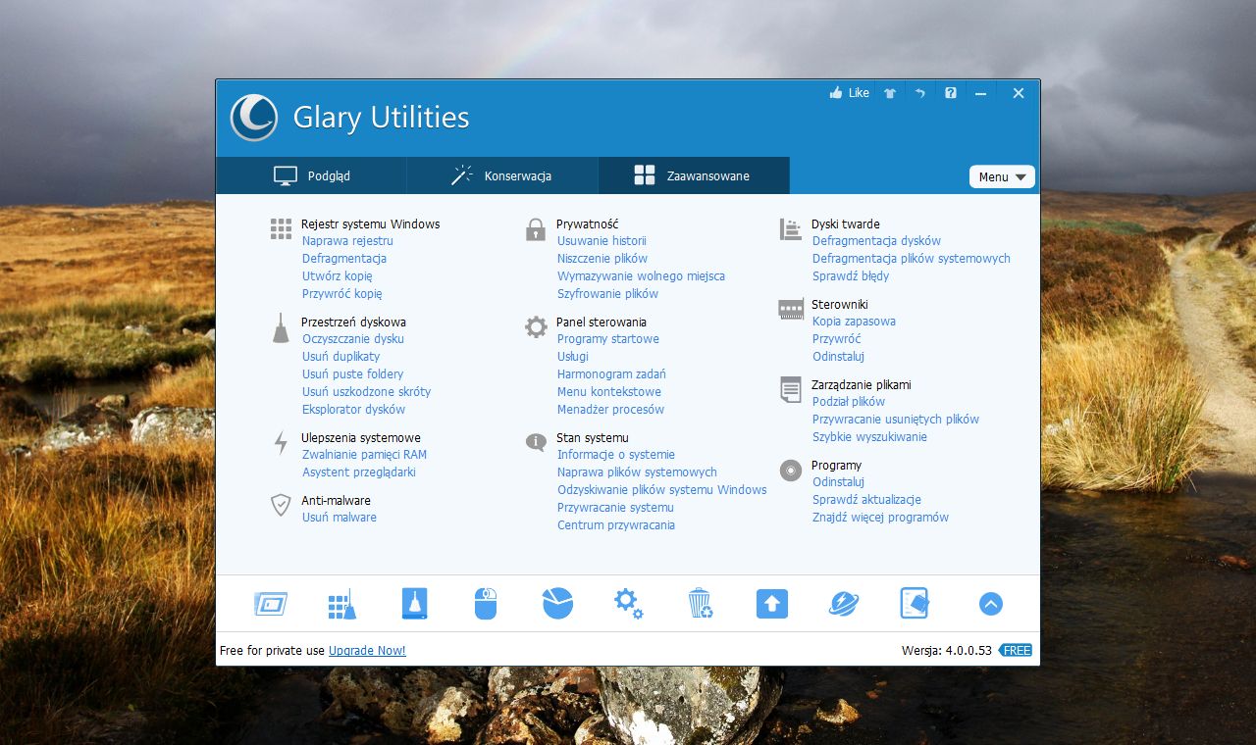Screen dimensions: 1256x745
Task: Click Usuń duplikaty link
Action: coord(340,356)
